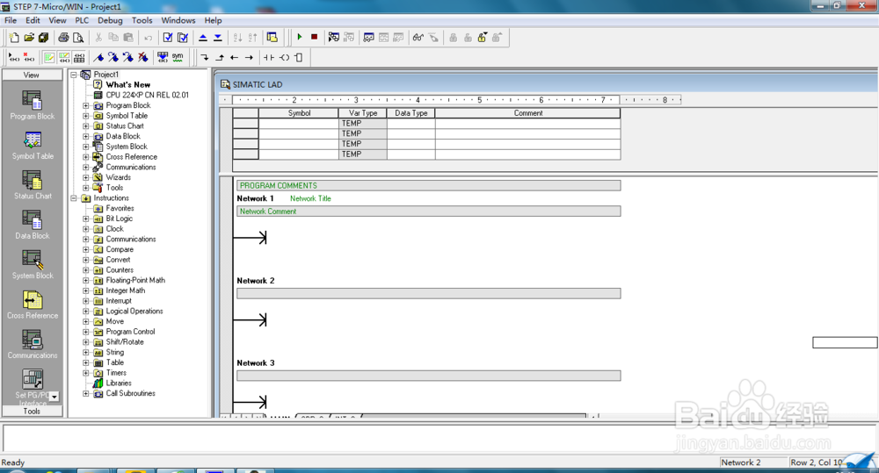
Task: Open the Debug menu
Action: point(110,20)
